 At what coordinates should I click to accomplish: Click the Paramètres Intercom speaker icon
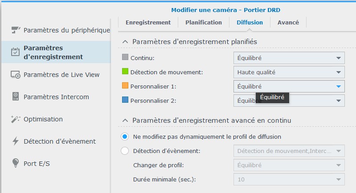point(16,96)
